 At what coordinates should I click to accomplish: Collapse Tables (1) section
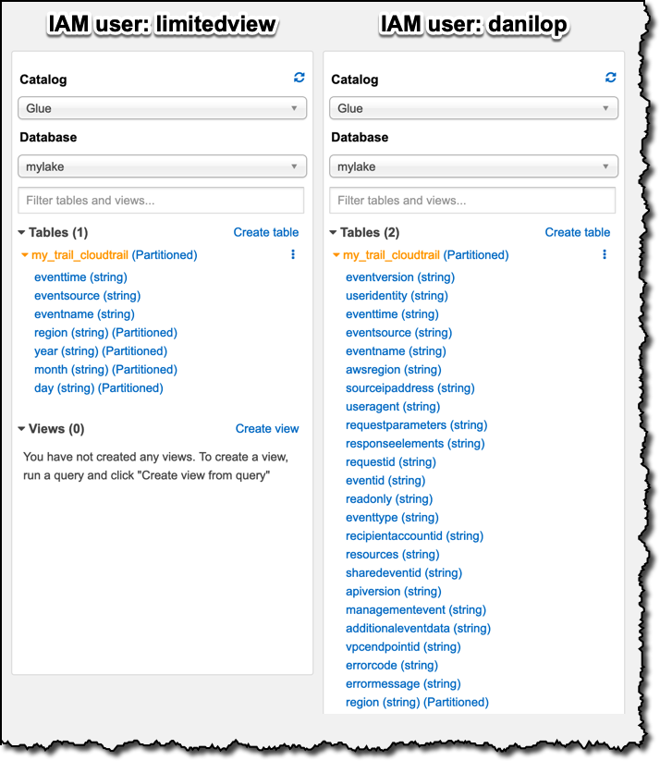[21, 233]
